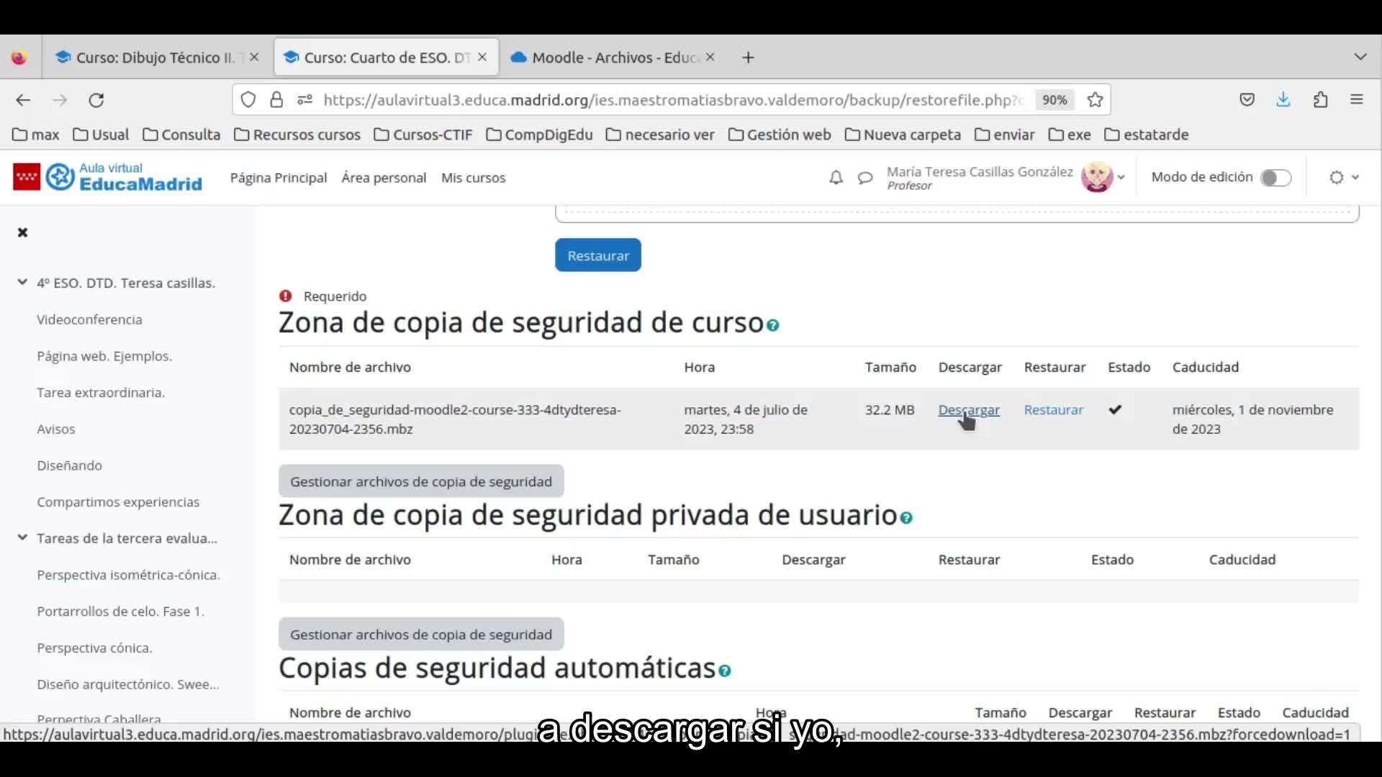Click the Firefox downloads arrow icon
Image resolution: width=1382 pixels, height=777 pixels.
[x=1283, y=100]
